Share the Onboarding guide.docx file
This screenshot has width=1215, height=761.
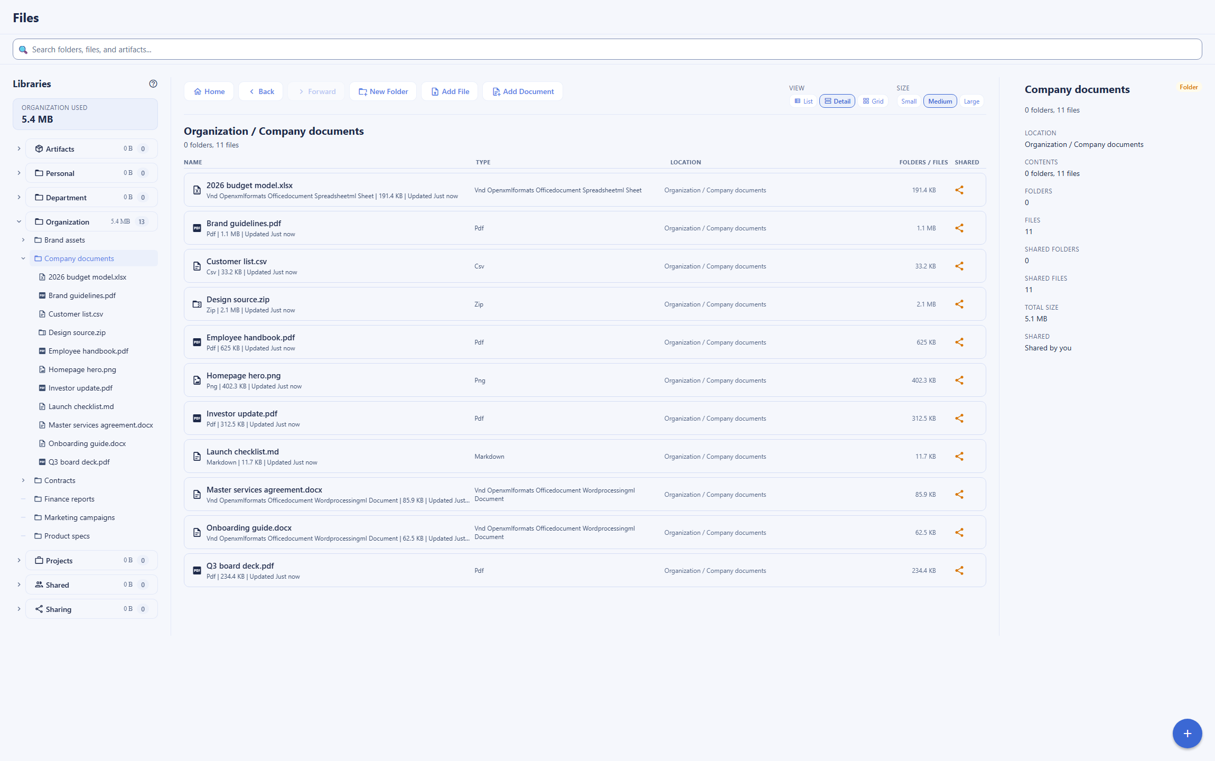tap(959, 533)
